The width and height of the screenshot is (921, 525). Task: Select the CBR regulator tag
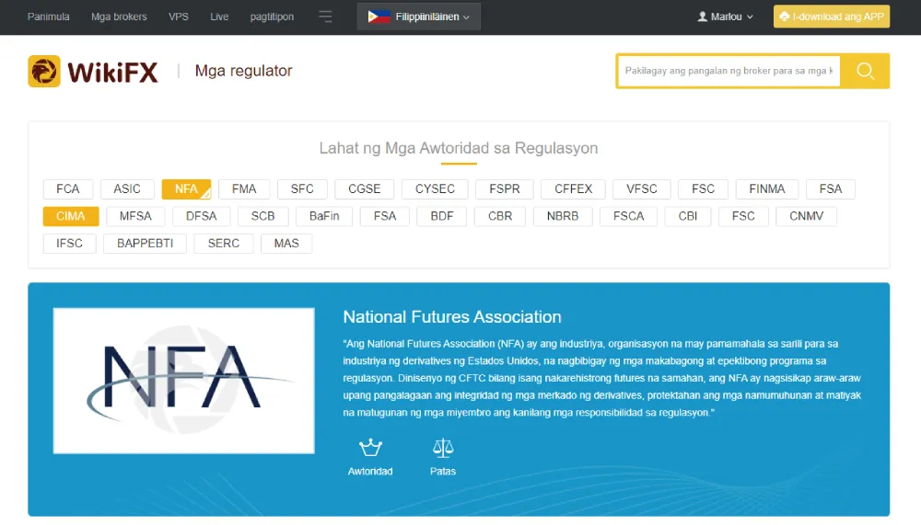click(x=500, y=216)
